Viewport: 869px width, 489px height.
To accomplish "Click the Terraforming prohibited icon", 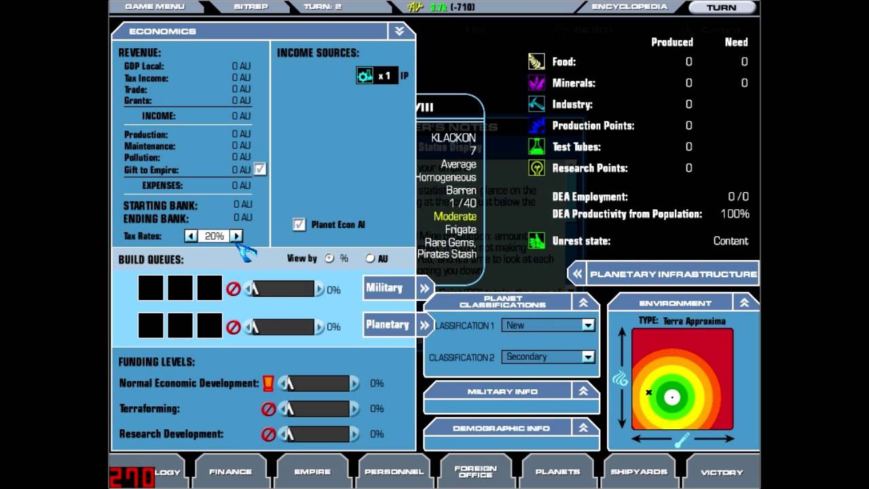I will 268,409.
